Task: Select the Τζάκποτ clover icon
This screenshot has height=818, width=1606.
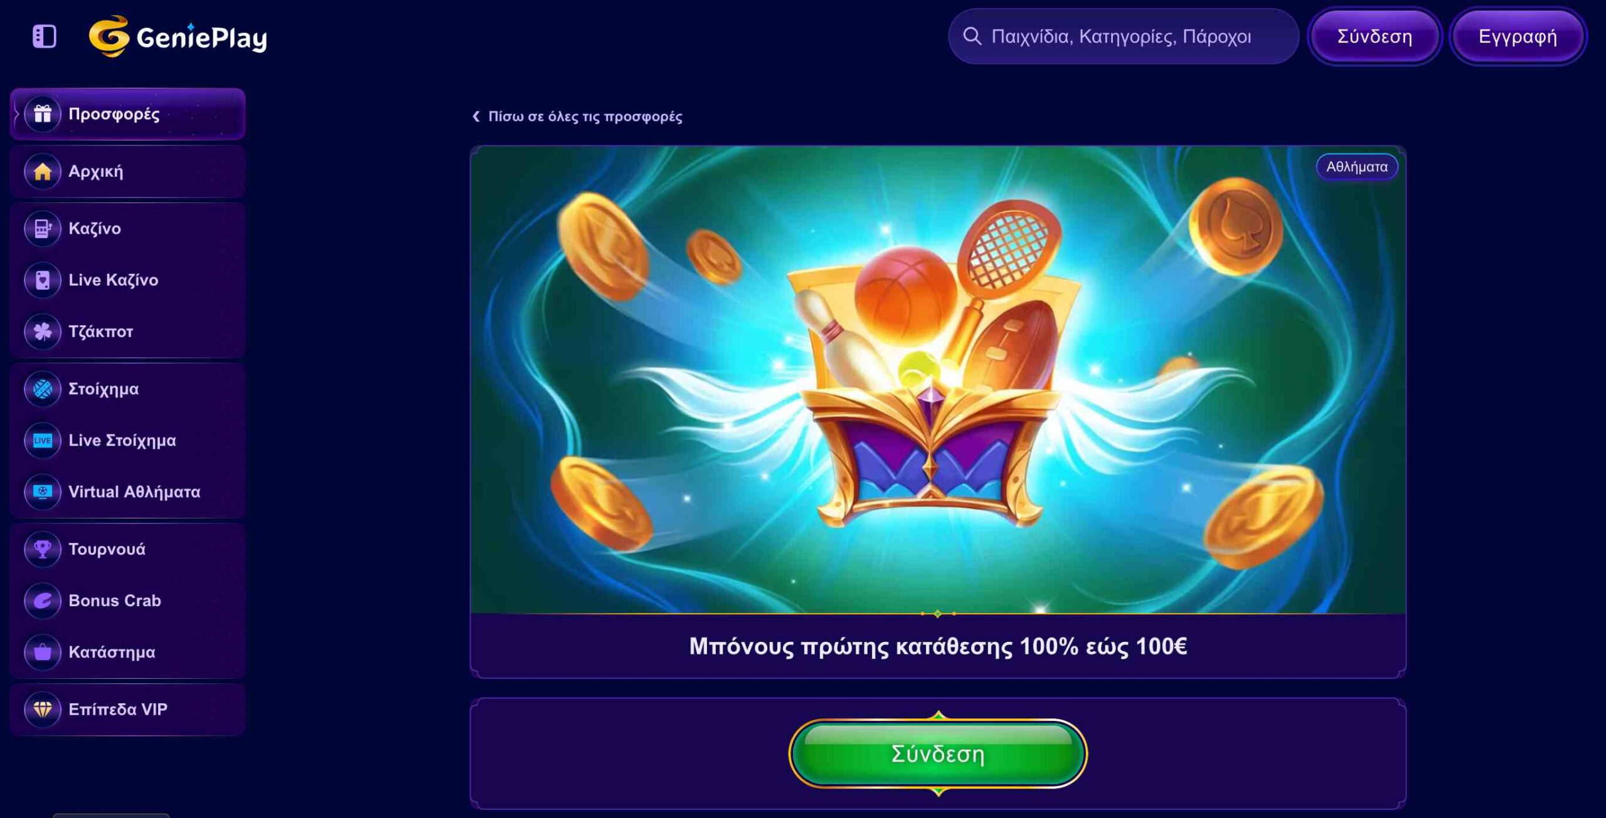Action: 43,332
